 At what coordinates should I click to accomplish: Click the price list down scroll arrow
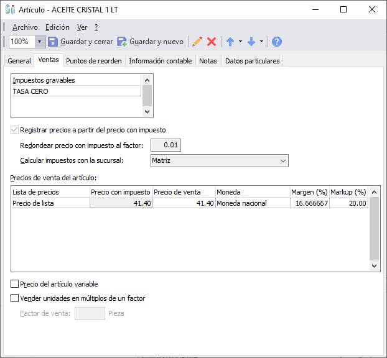374,266
